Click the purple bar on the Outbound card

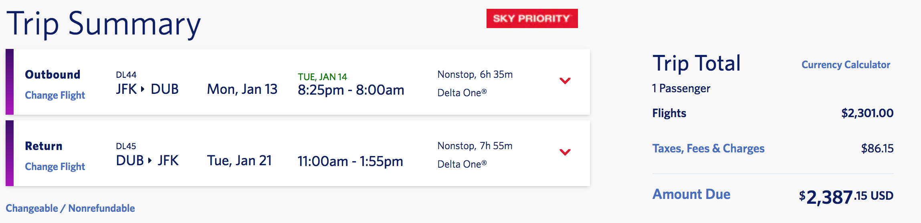pyautogui.click(x=10, y=82)
